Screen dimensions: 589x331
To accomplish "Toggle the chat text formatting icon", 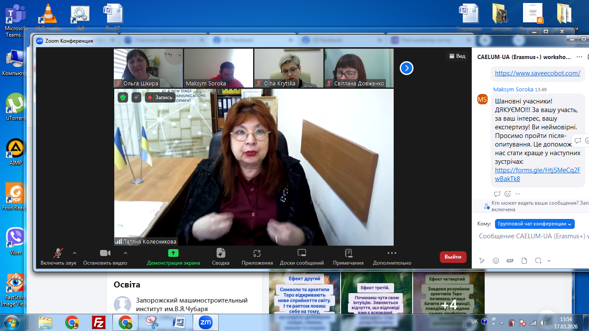I will (x=482, y=261).
